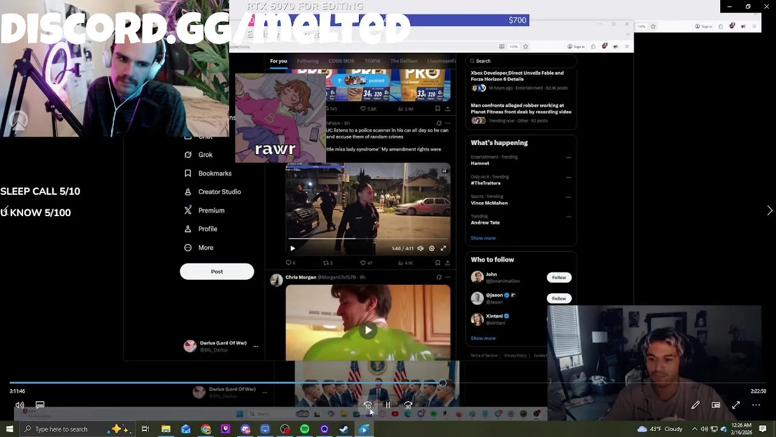
Task: Go to next item with right arrow
Action: tap(769, 211)
